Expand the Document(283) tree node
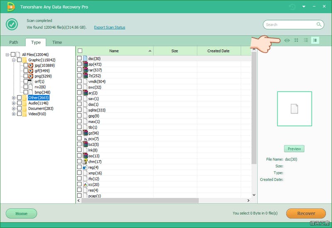This screenshot has height=228, width=332. click(14, 108)
